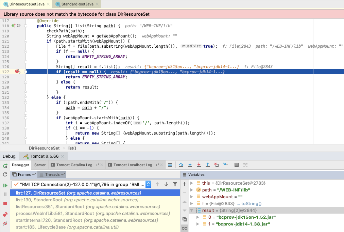Click the frames filter funnel icon
Screen dimensions: 344x232
[x=175, y=184]
